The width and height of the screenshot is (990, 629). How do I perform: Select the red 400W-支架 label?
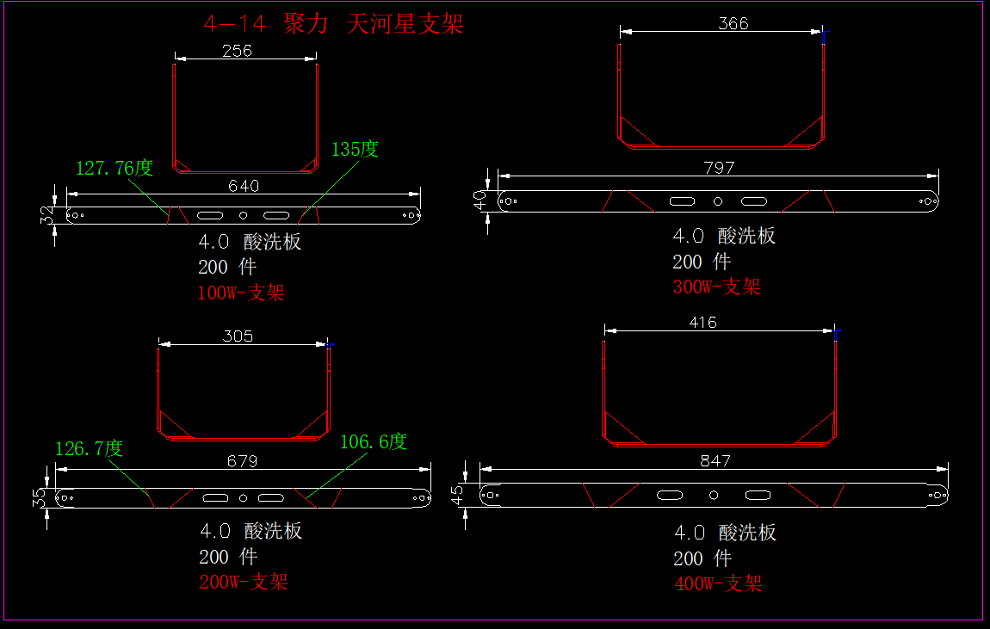pyautogui.click(x=718, y=583)
